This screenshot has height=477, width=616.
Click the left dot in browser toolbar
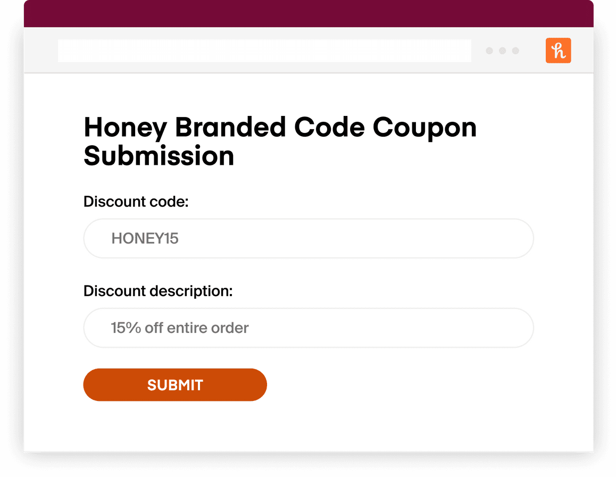click(489, 51)
